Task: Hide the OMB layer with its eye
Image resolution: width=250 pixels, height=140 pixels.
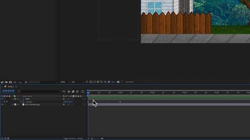Action: (x=2, y=99)
